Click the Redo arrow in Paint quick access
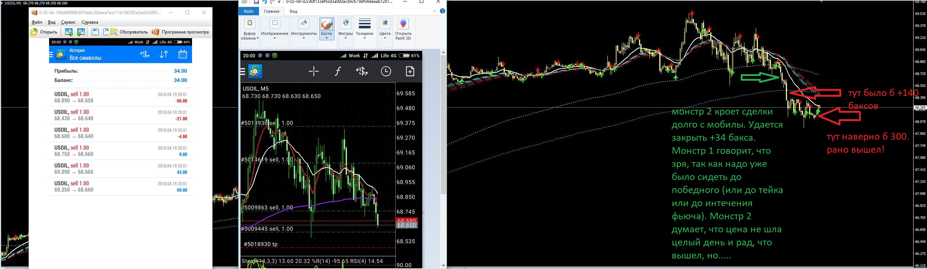The image size is (927, 269). click(x=272, y=2)
